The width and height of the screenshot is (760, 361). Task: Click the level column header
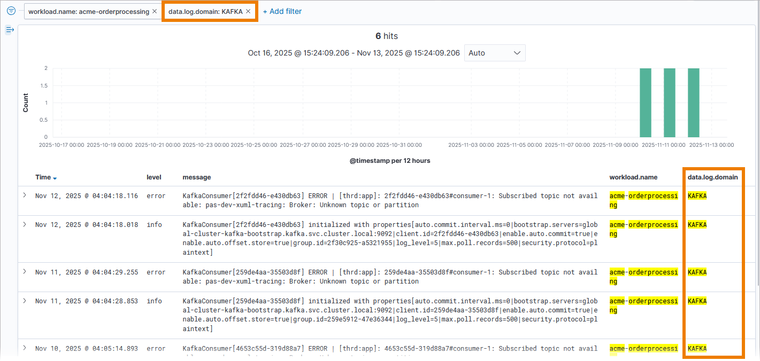pos(153,177)
